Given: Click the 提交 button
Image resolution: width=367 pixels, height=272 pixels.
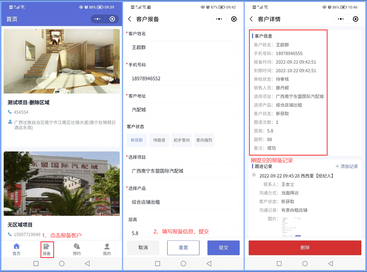Looking at the screenshot, I should click(224, 248).
